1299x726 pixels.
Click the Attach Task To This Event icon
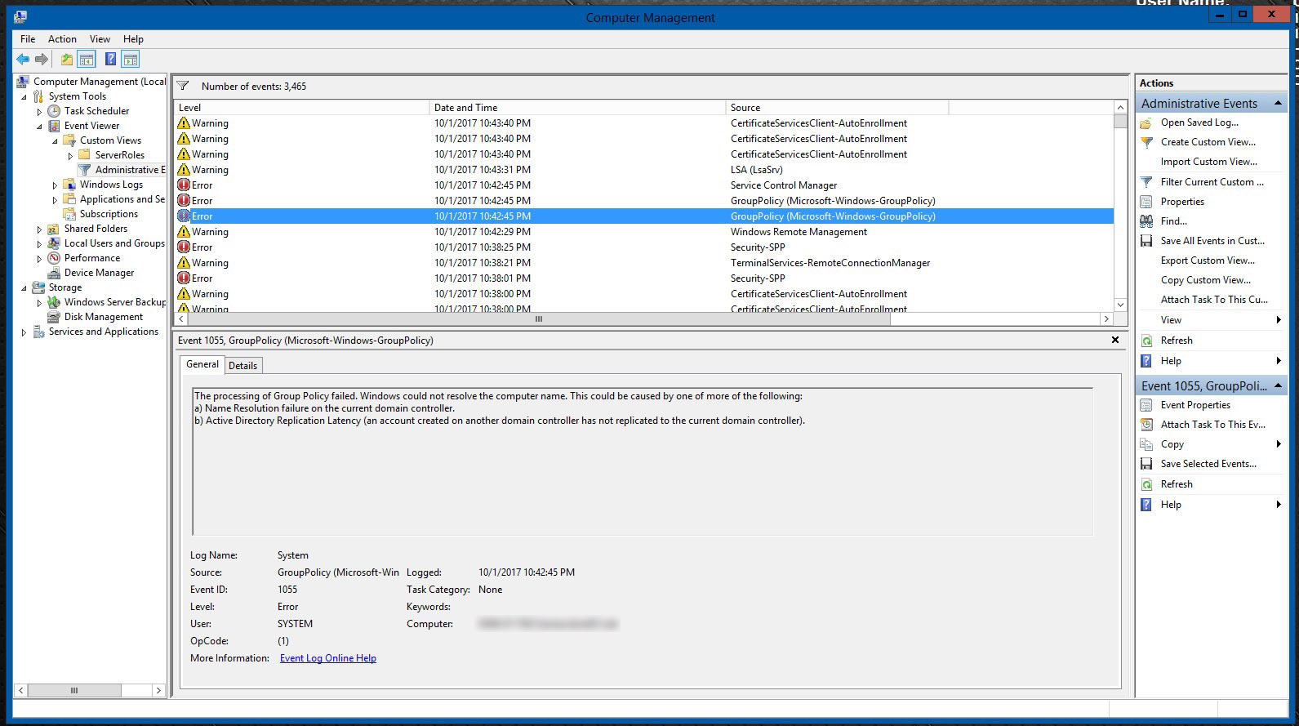point(1146,425)
